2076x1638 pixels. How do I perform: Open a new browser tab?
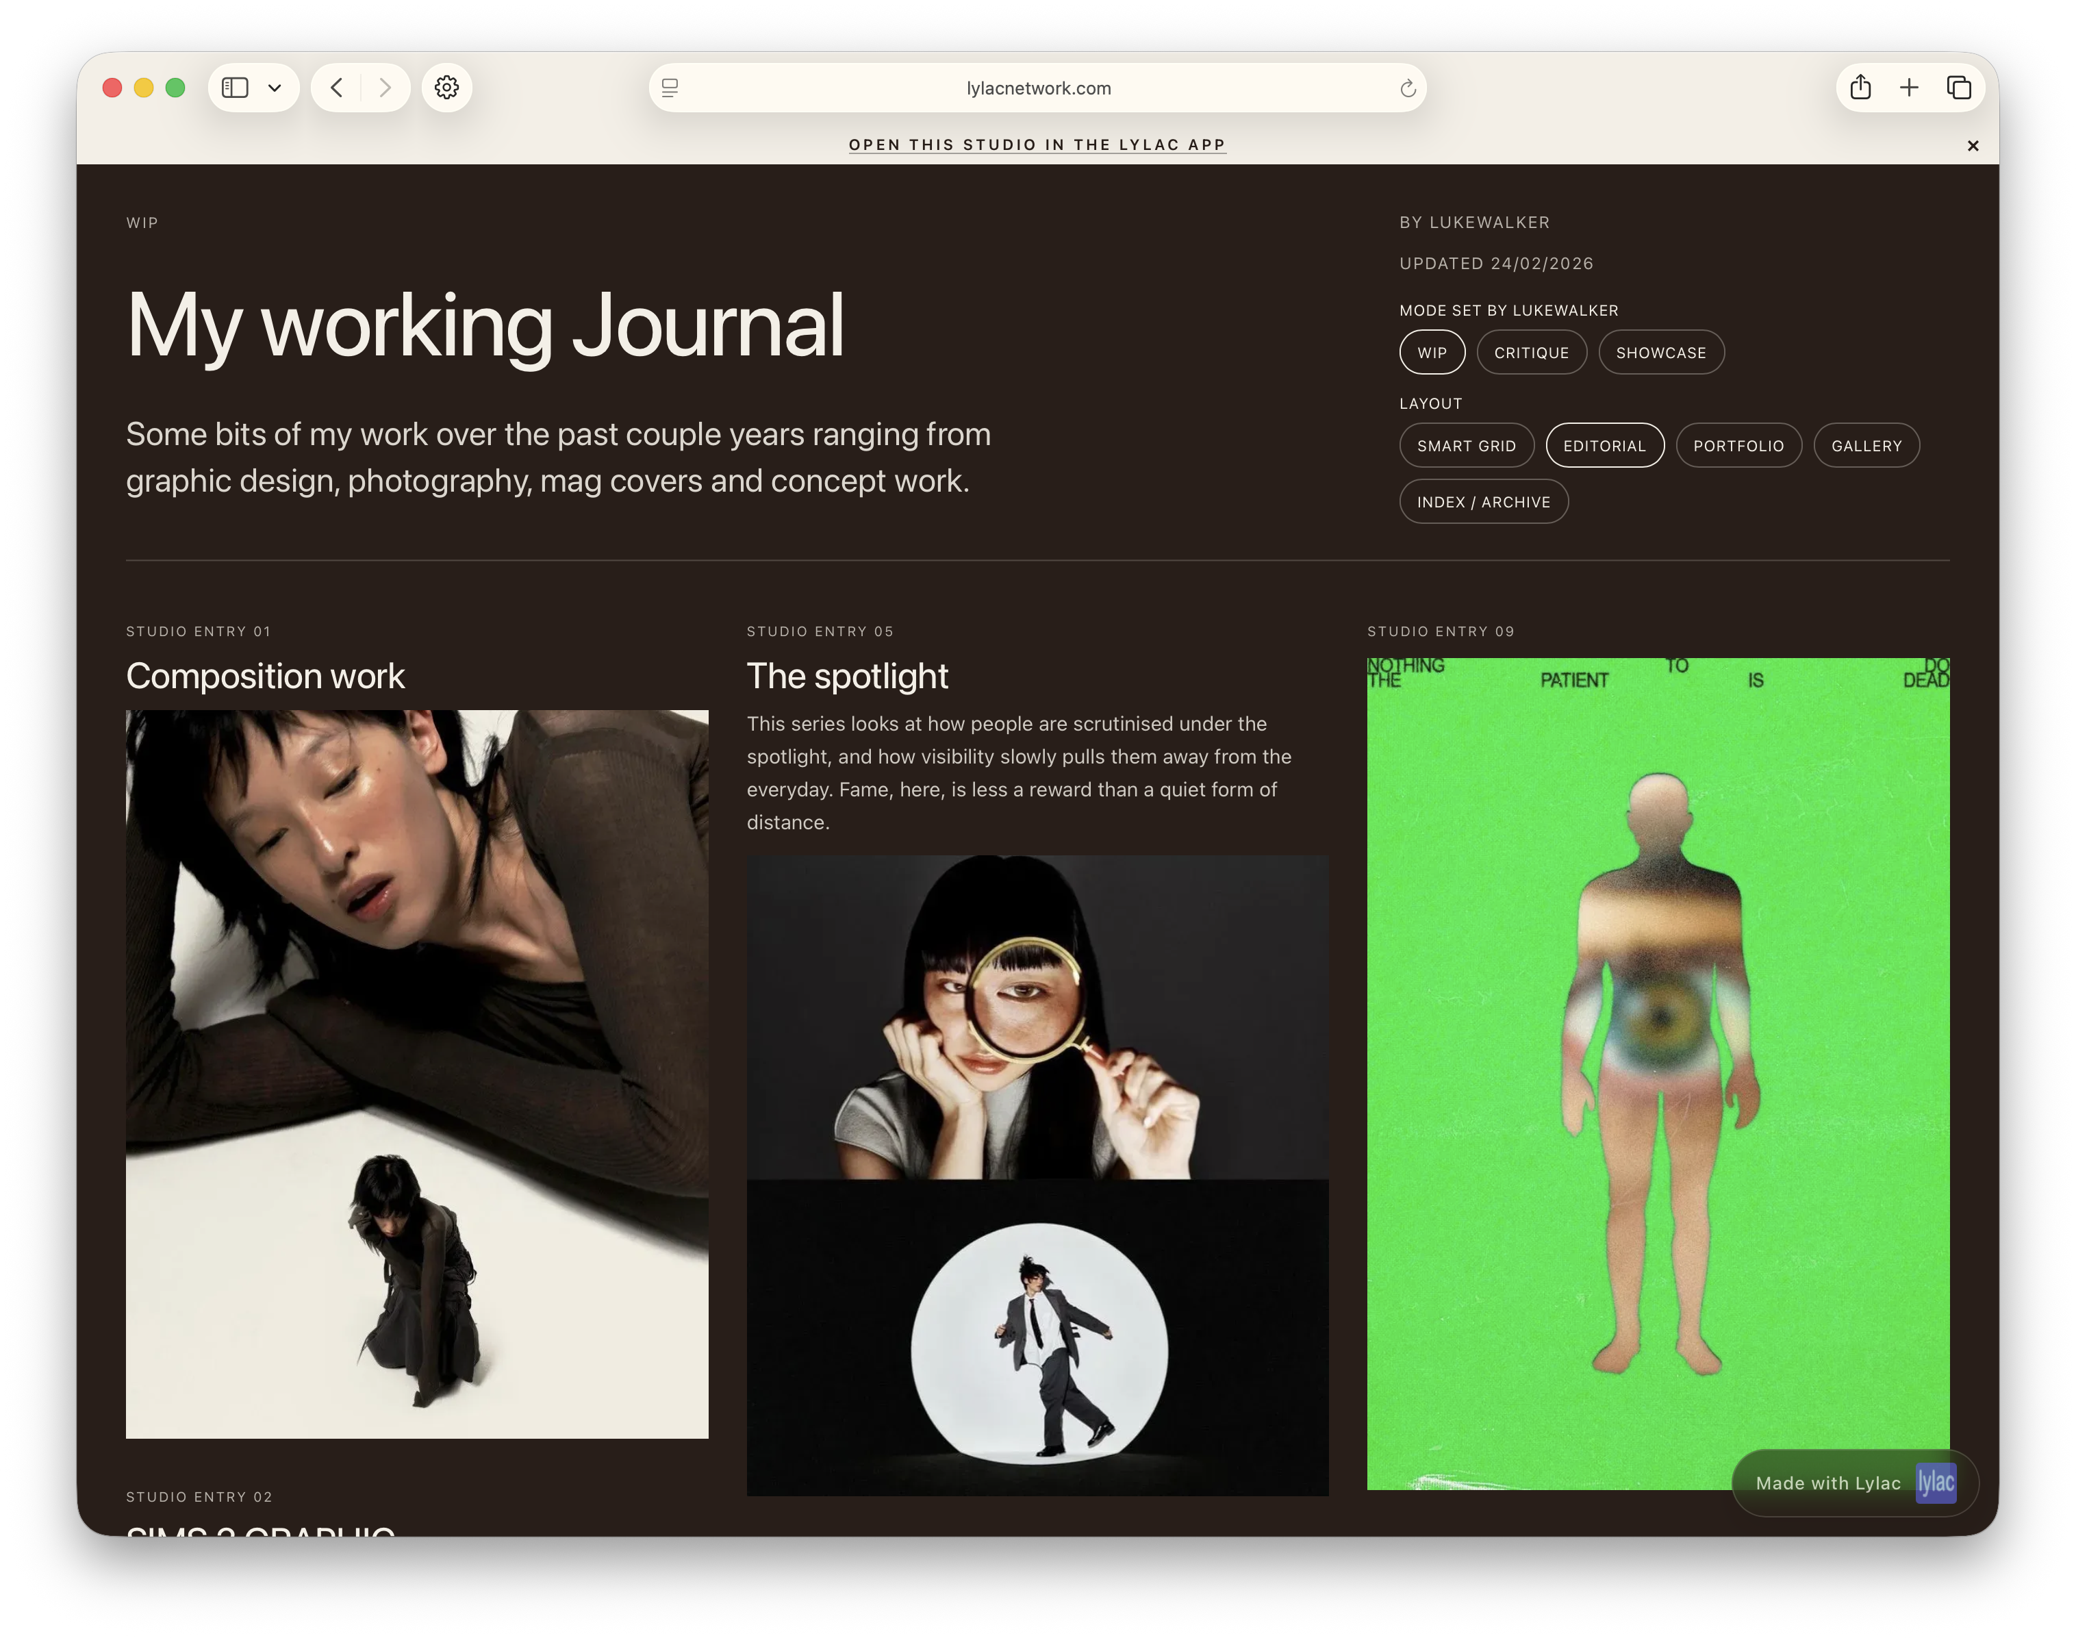pyautogui.click(x=1909, y=87)
